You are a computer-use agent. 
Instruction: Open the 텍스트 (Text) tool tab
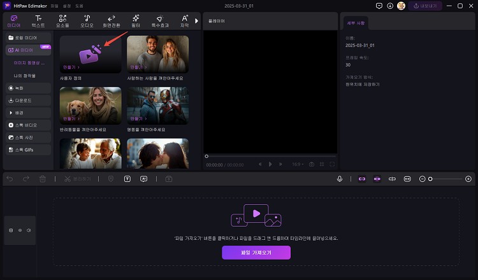pyautogui.click(x=39, y=21)
